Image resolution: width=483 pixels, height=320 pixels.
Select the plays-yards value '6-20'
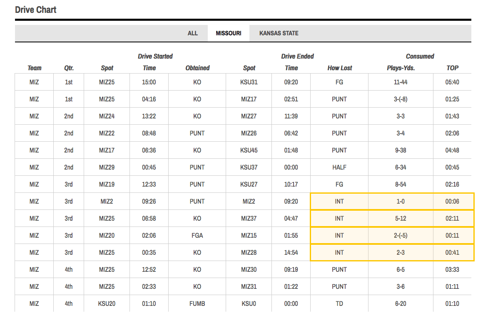[x=401, y=304]
